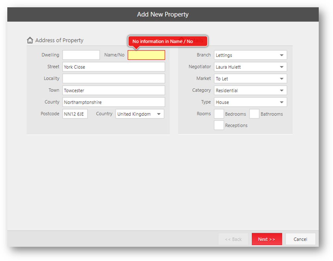Expand the Negotiator dropdown Laura Hulett
Viewport: 333px width, 261px height.
tap(250, 67)
